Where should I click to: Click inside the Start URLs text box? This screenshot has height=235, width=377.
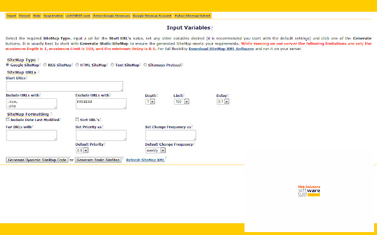click(x=64, y=86)
